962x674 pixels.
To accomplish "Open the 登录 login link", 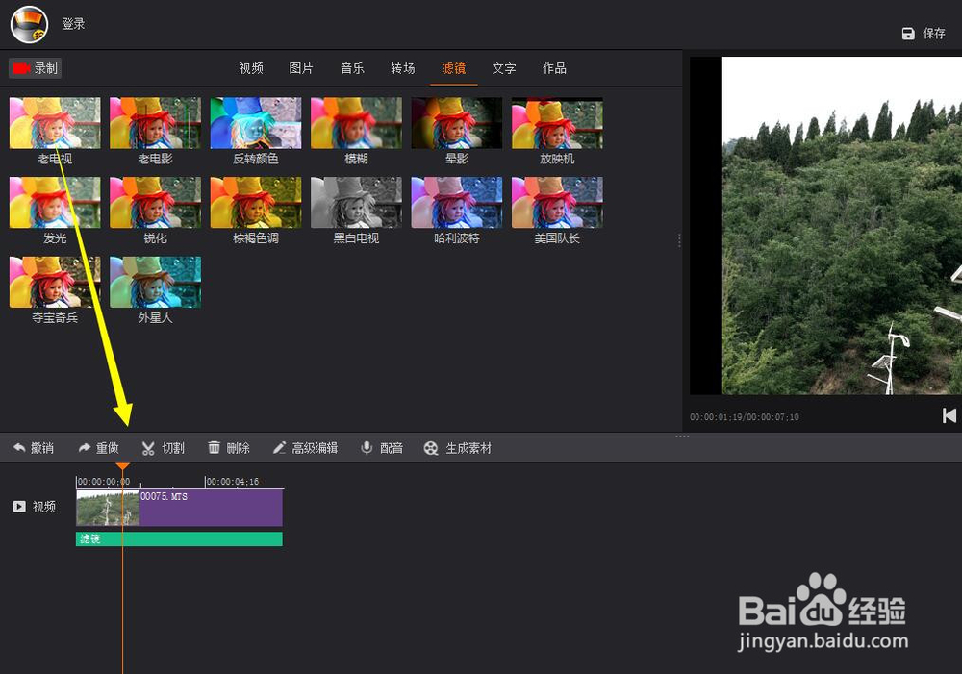I will click(x=73, y=24).
